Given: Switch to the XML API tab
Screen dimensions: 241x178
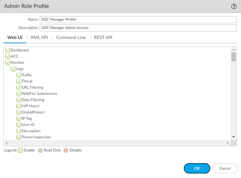Looking at the screenshot, I should [39, 38].
